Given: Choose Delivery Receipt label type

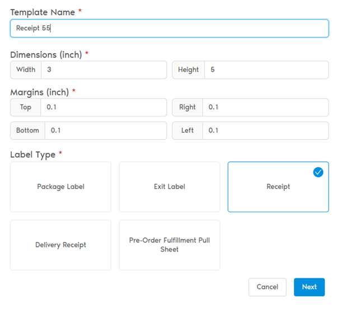Looking at the screenshot, I should point(60,245).
